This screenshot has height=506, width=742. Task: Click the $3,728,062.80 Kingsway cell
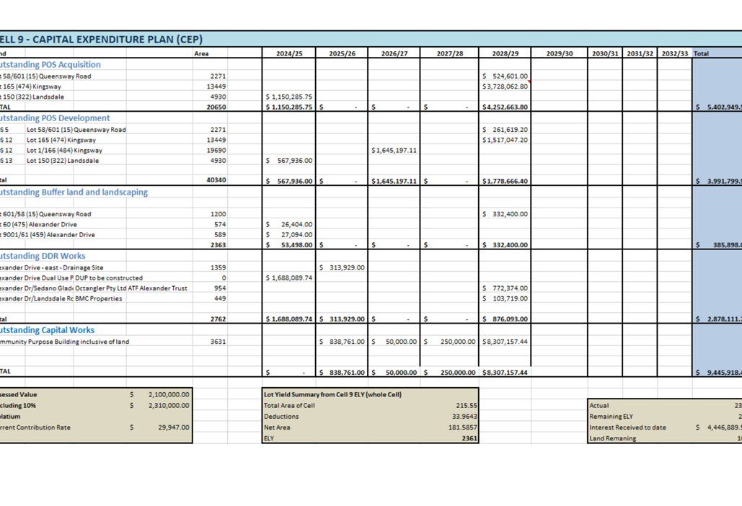[505, 86]
